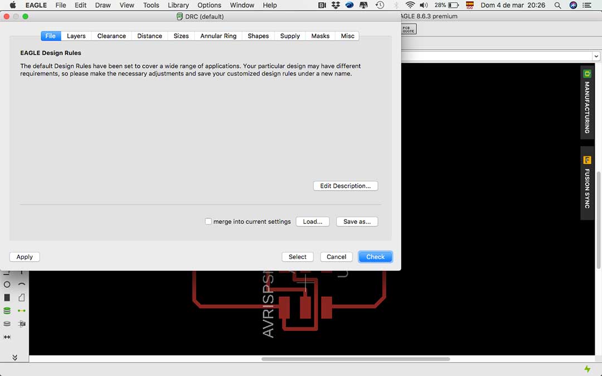Select the Arc drawing tool
This screenshot has width=602, height=376.
click(22, 284)
